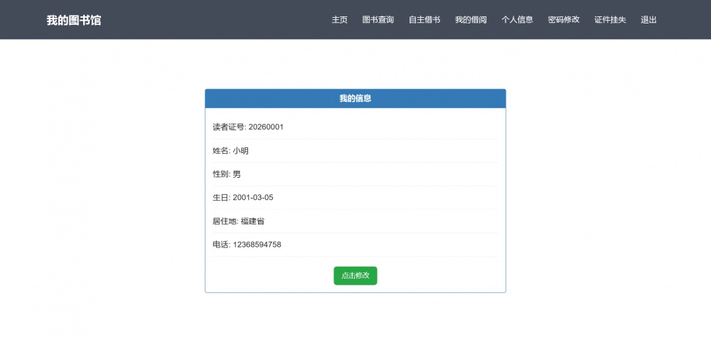Go to the 主页 nav item
The height and width of the screenshot is (340, 711).
click(x=339, y=20)
